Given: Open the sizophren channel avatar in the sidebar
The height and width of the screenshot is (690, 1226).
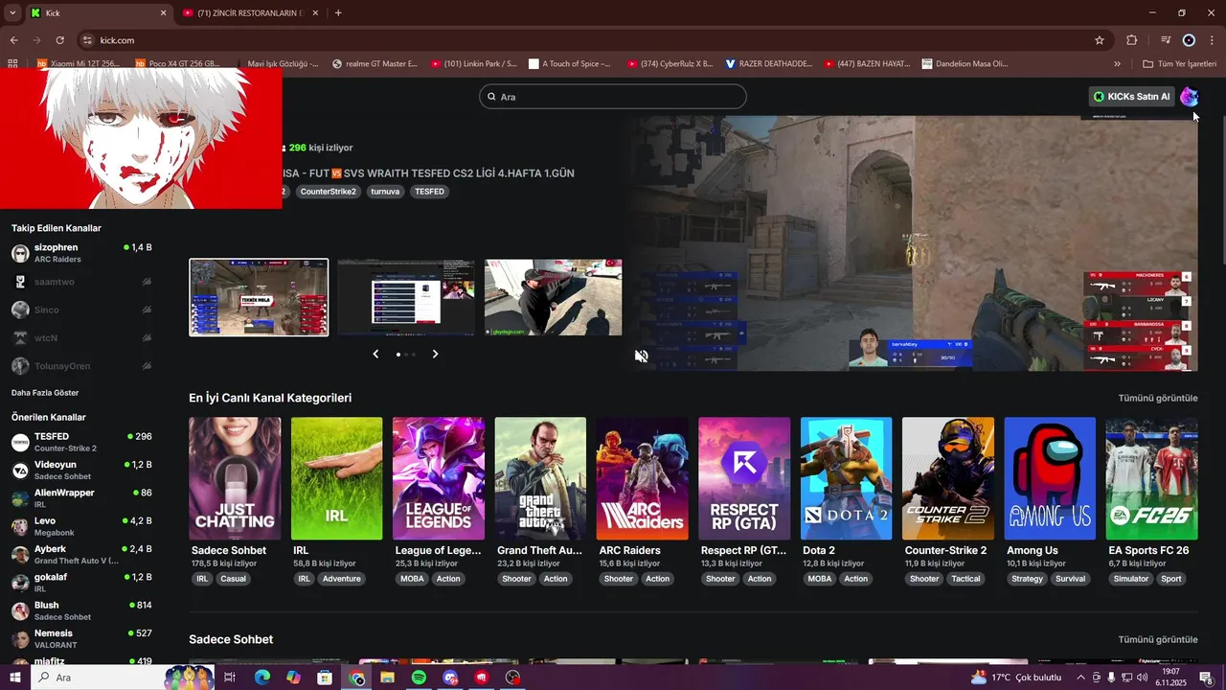Looking at the screenshot, I should tap(20, 253).
